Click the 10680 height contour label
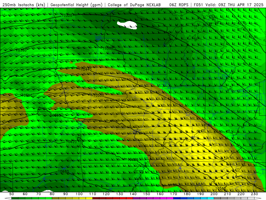Image resolution: width=266 pixels, height=200 pixels. [63, 171]
